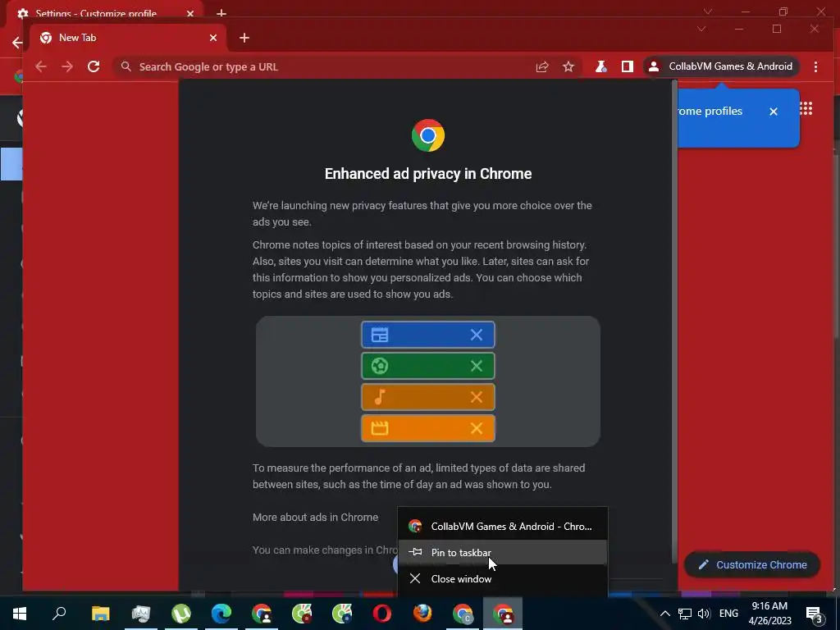Open the Windows Start menu

20,614
